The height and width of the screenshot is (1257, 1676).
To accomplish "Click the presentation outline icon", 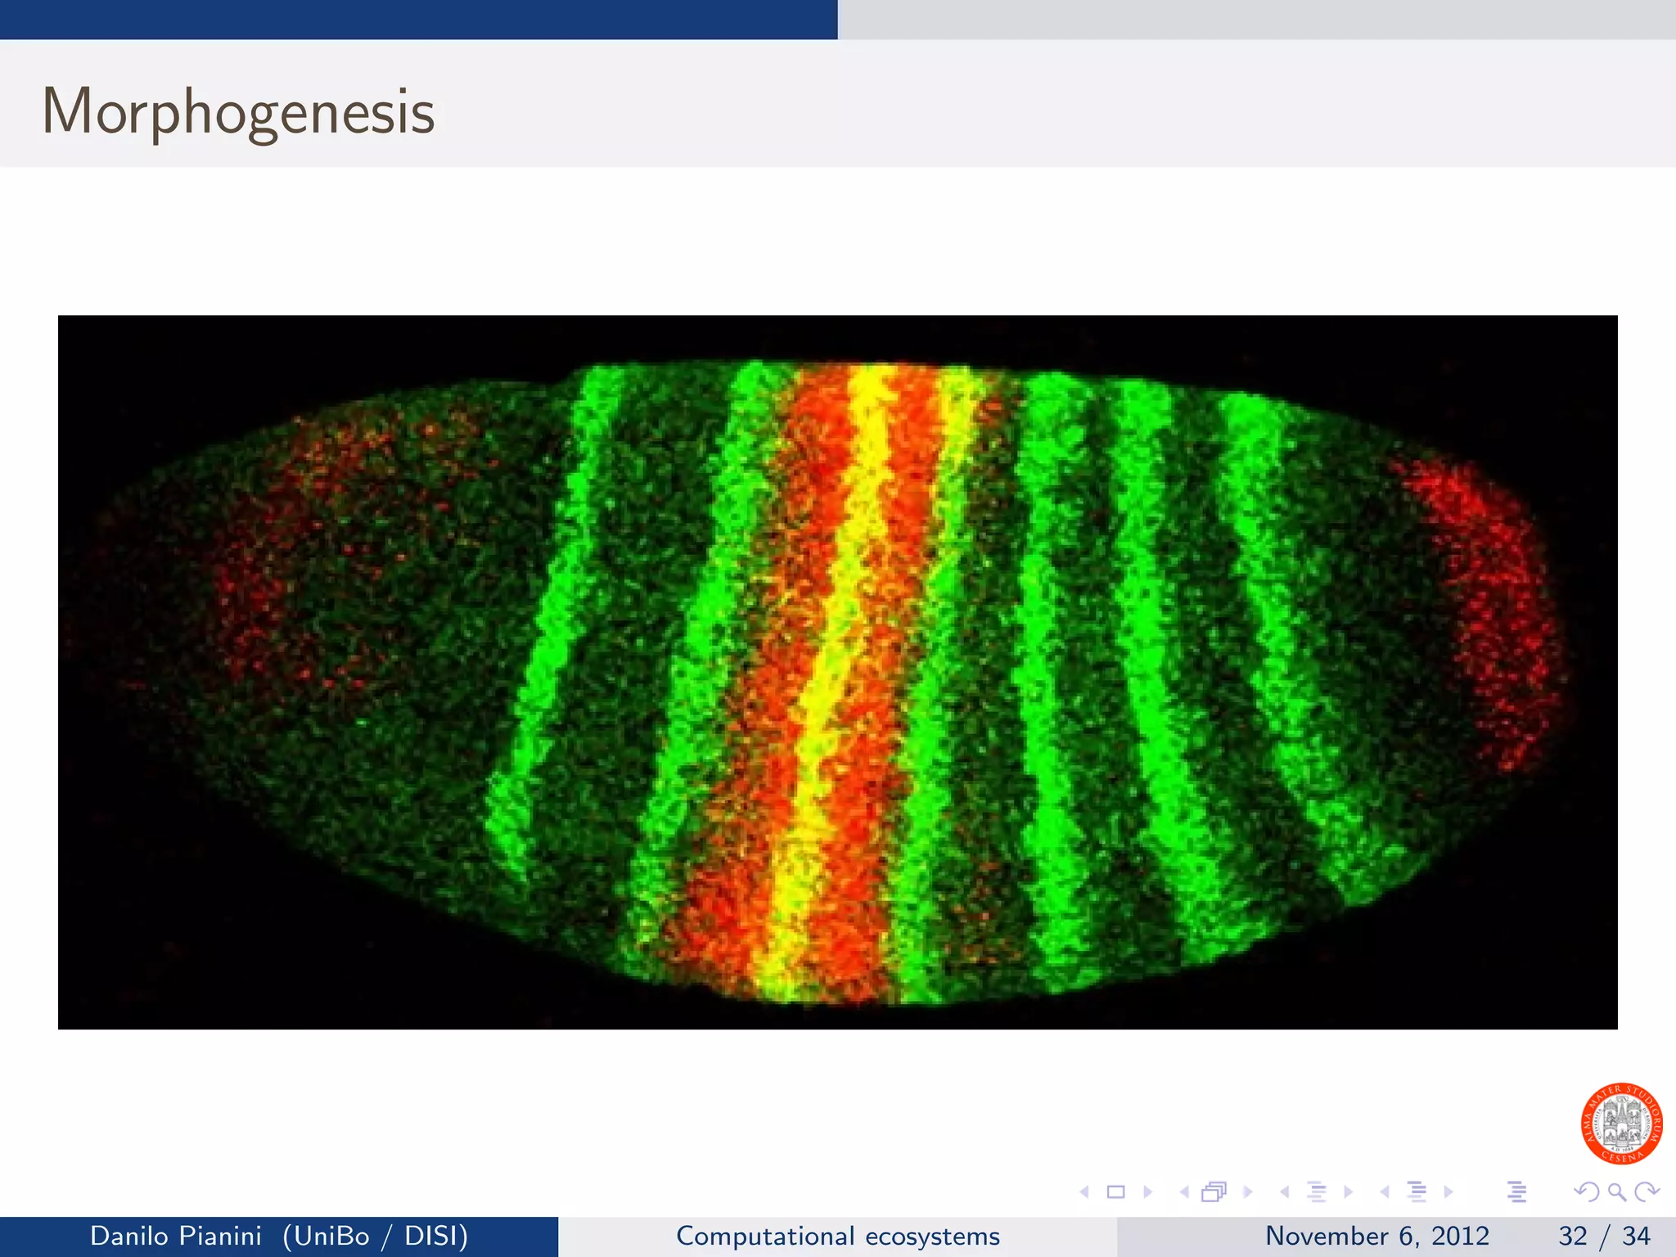I will [1516, 1192].
